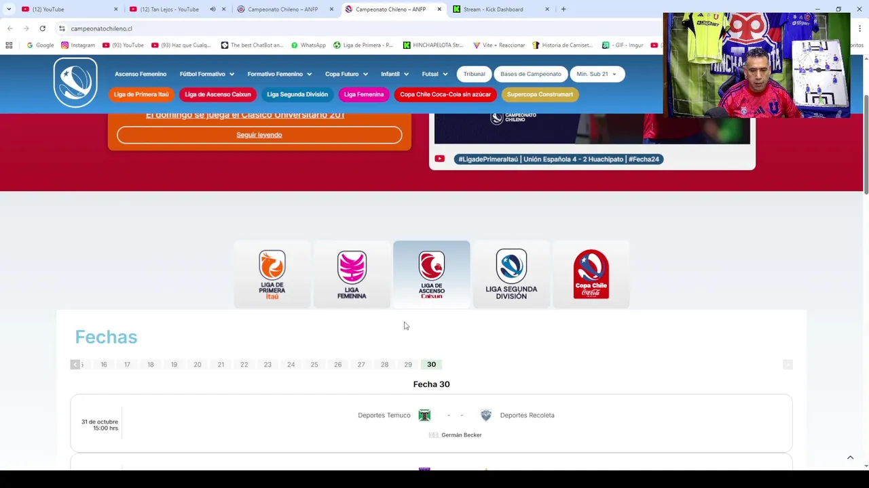Click the Deportes Temuco team name
Image resolution: width=869 pixels, height=488 pixels.
(x=384, y=415)
